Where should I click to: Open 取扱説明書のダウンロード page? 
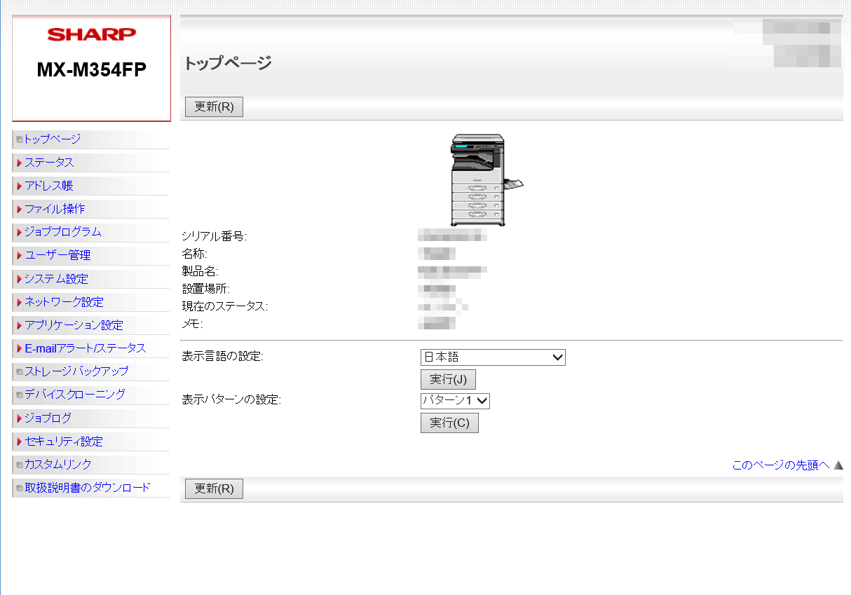tap(88, 487)
